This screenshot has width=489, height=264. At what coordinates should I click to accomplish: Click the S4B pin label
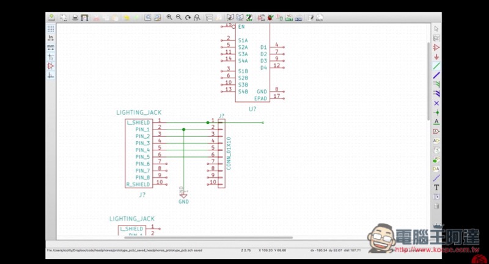243,92
